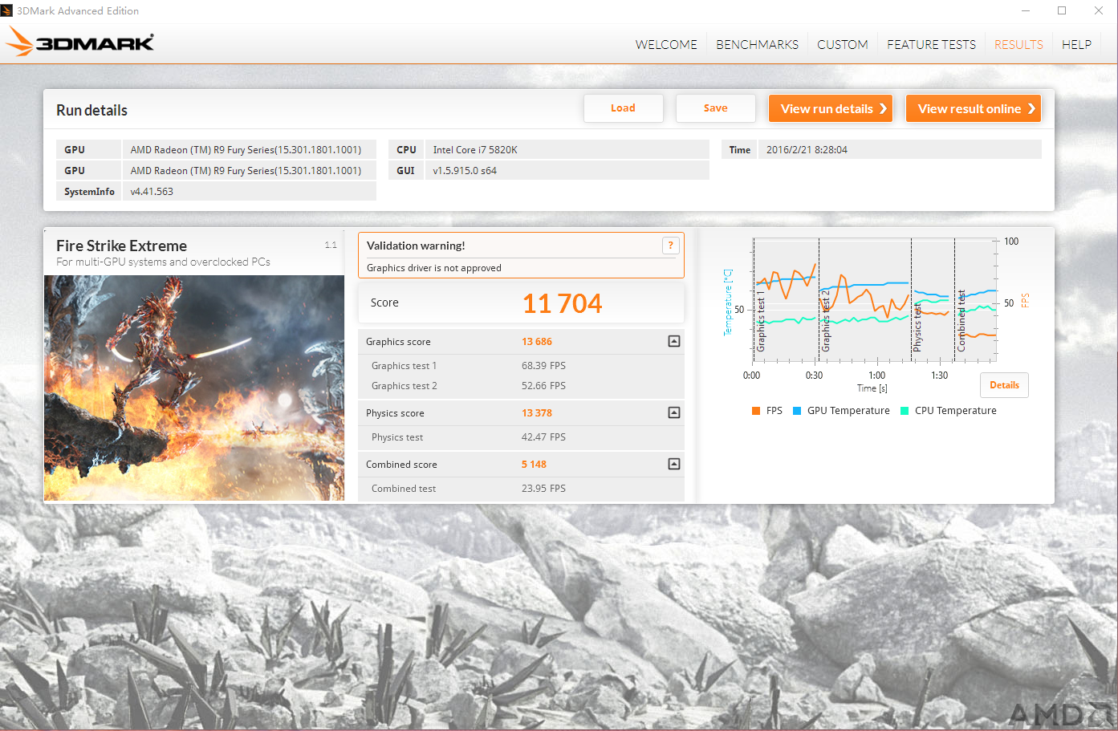Click the Validation warning! heading
The height and width of the screenshot is (731, 1118).
coord(416,246)
